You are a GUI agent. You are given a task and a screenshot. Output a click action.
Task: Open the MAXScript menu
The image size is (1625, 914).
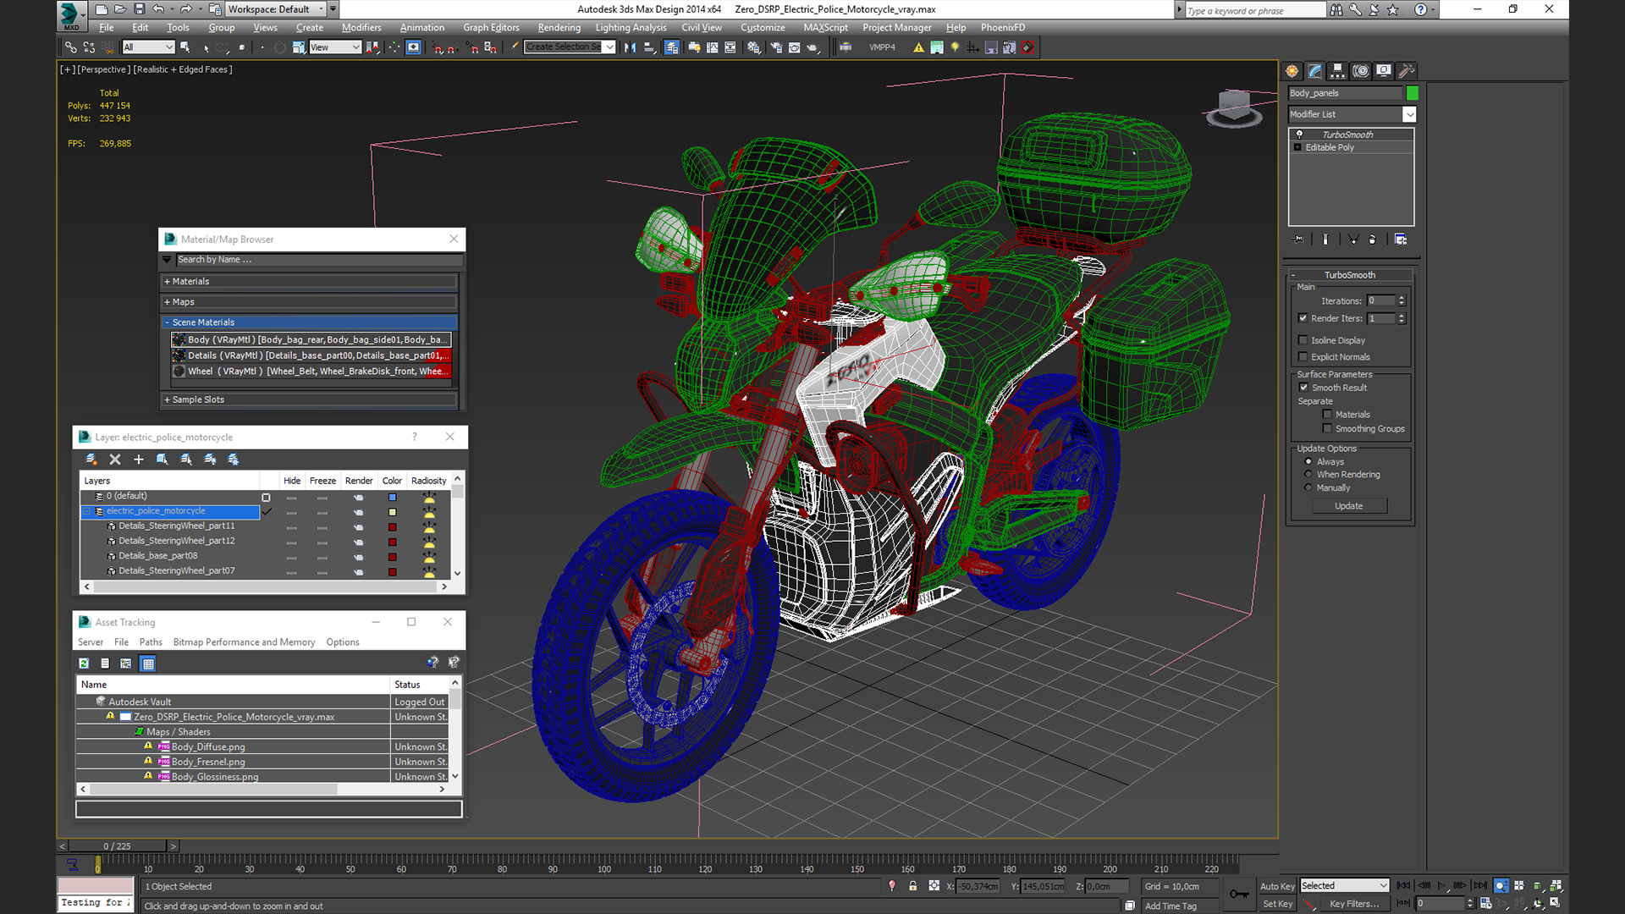click(x=825, y=28)
